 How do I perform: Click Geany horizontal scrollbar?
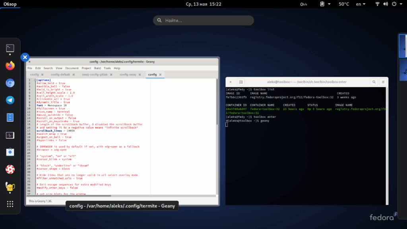pos(69,196)
